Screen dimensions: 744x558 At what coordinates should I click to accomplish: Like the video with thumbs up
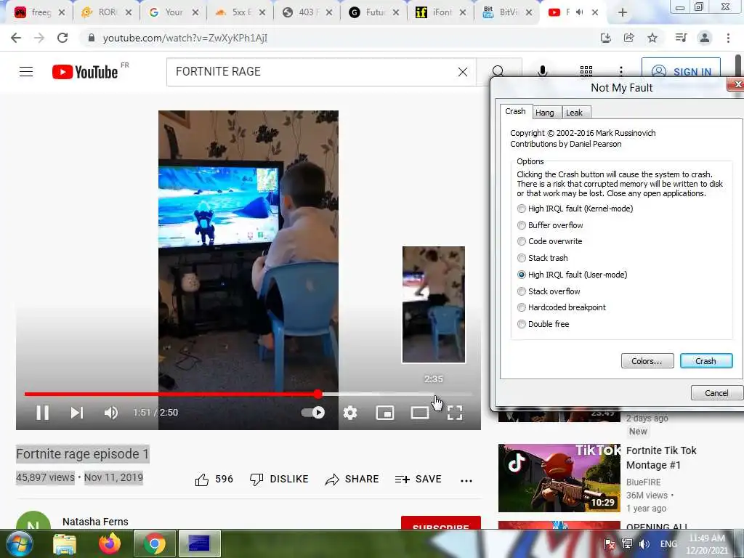(x=202, y=480)
